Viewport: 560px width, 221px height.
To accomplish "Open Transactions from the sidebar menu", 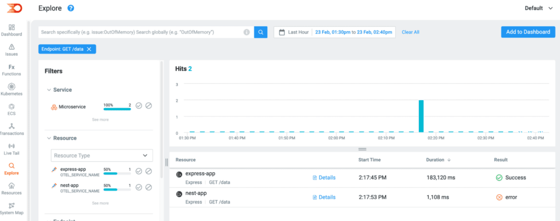I will (x=11, y=129).
